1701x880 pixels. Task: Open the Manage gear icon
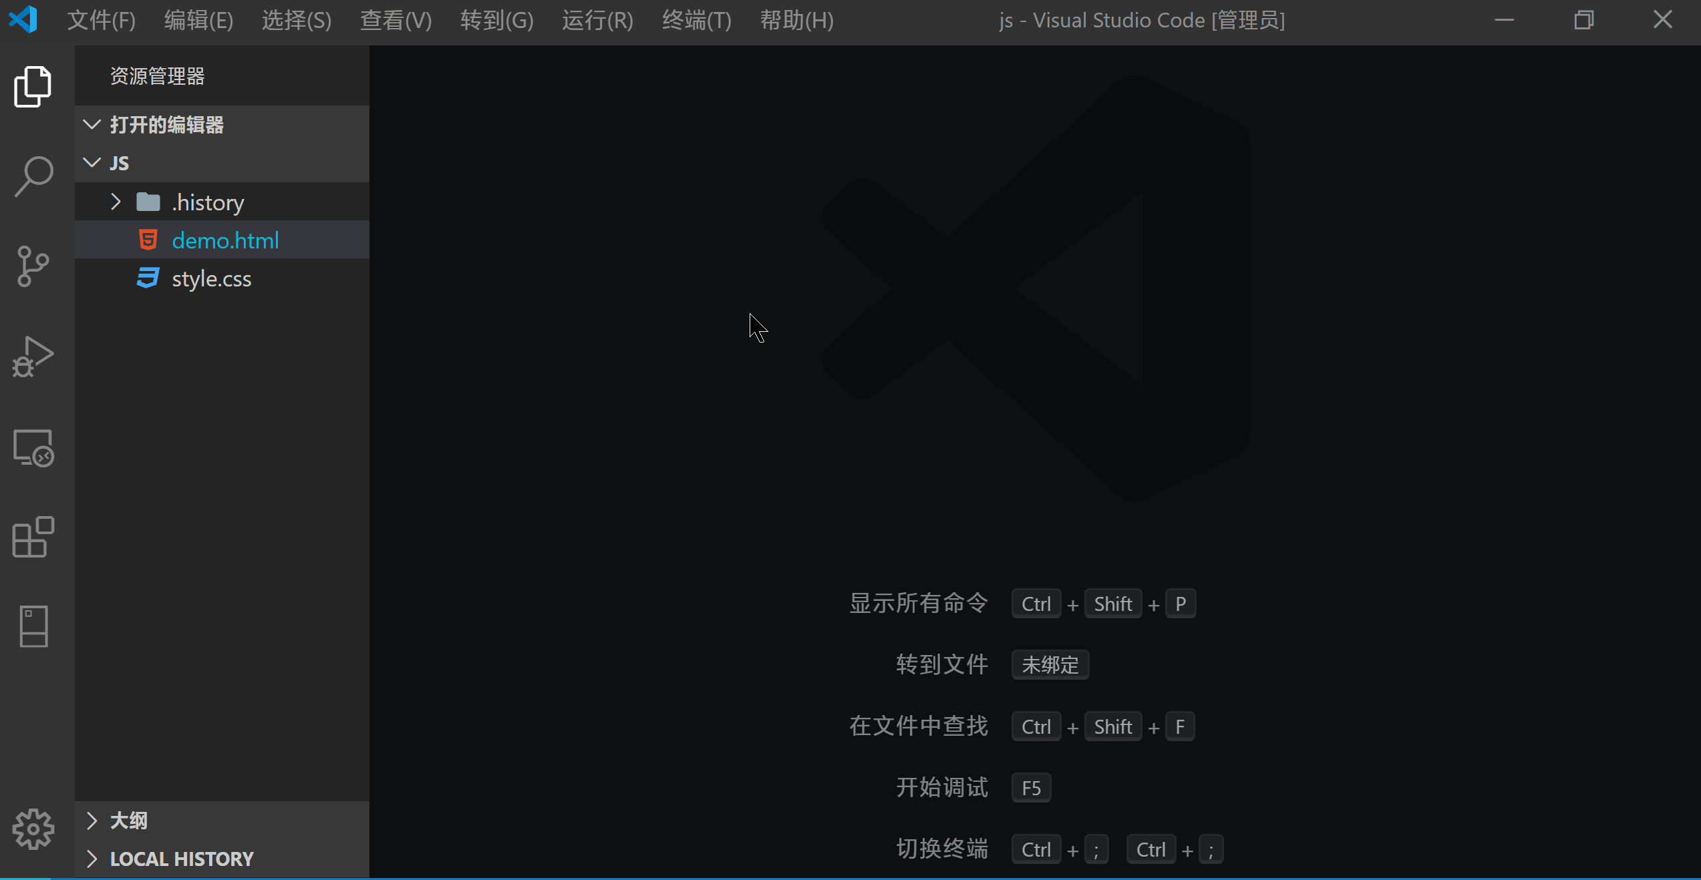click(32, 829)
